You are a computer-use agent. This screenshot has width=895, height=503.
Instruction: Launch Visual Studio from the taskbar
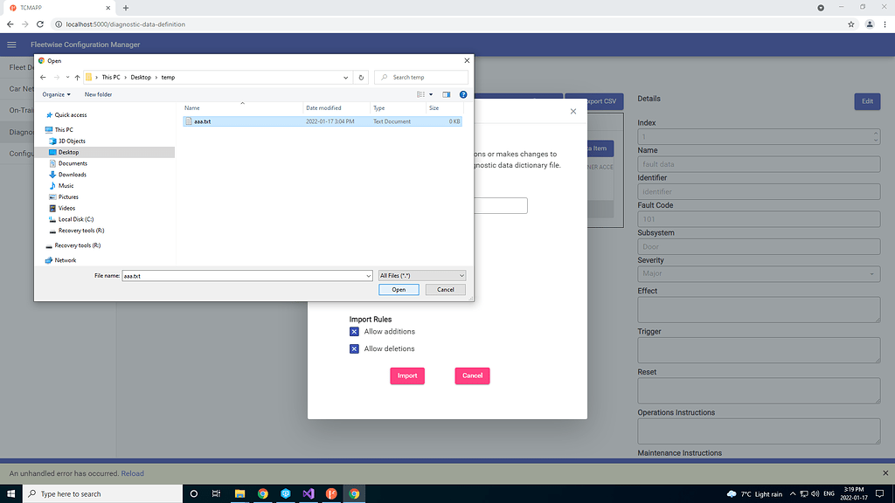click(308, 493)
